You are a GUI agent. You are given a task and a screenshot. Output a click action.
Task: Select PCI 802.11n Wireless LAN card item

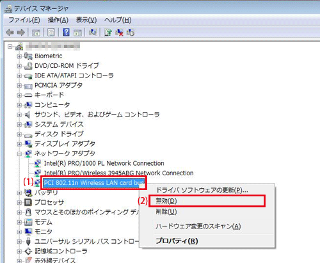(93, 183)
